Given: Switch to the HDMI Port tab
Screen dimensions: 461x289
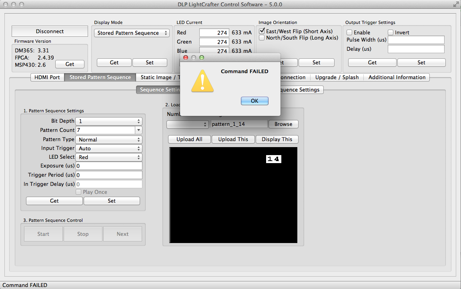Looking at the screenshot, I should [47, 77].
